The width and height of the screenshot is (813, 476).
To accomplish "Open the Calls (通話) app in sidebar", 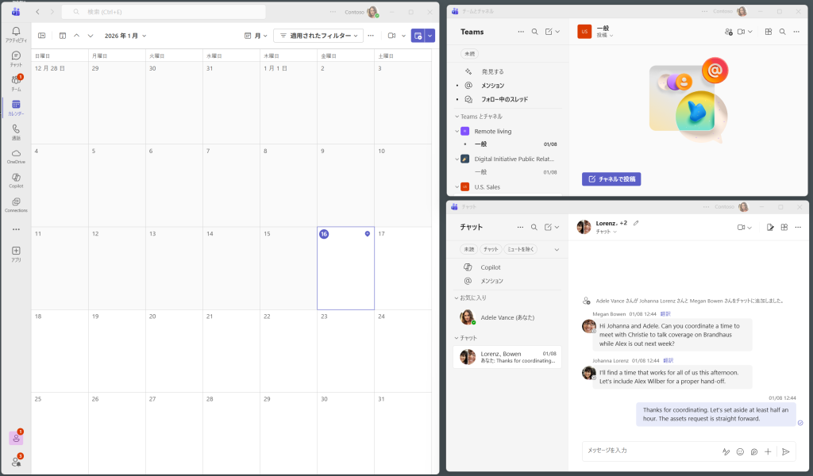I will click(x=16, y=132).
